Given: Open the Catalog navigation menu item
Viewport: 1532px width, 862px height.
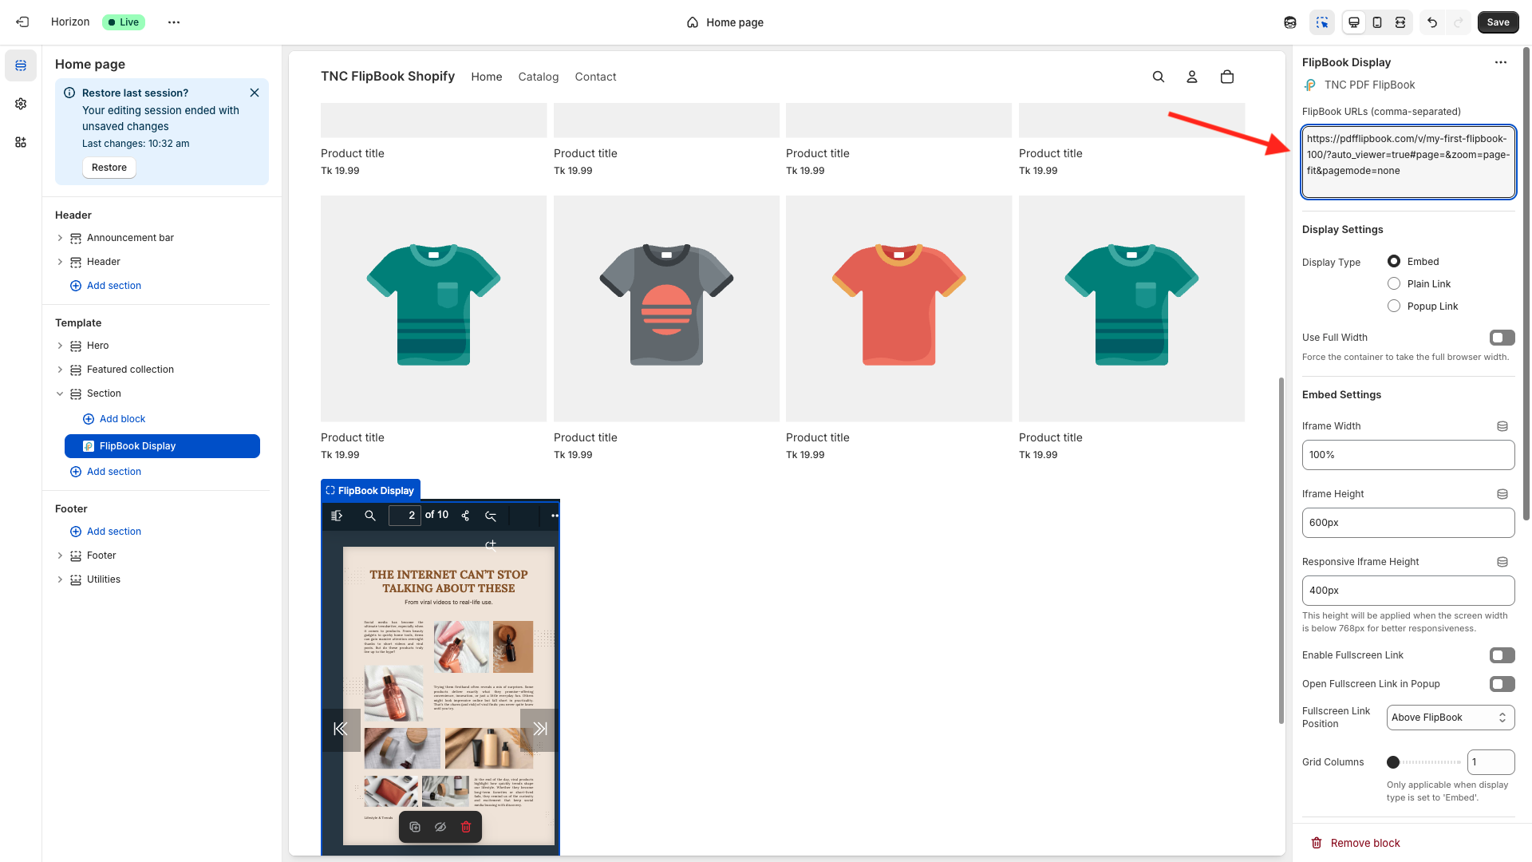Looking at the screenshot, I should [x=538, y=77].
